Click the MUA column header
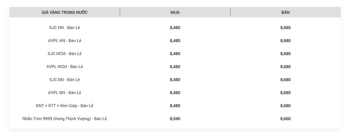 [175, 12]
